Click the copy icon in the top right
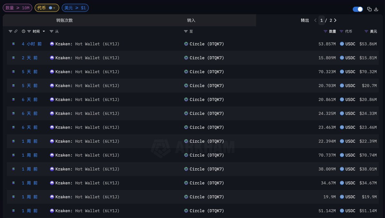Image resolution: width=385 pixels, height=218 pixels. 369,9
